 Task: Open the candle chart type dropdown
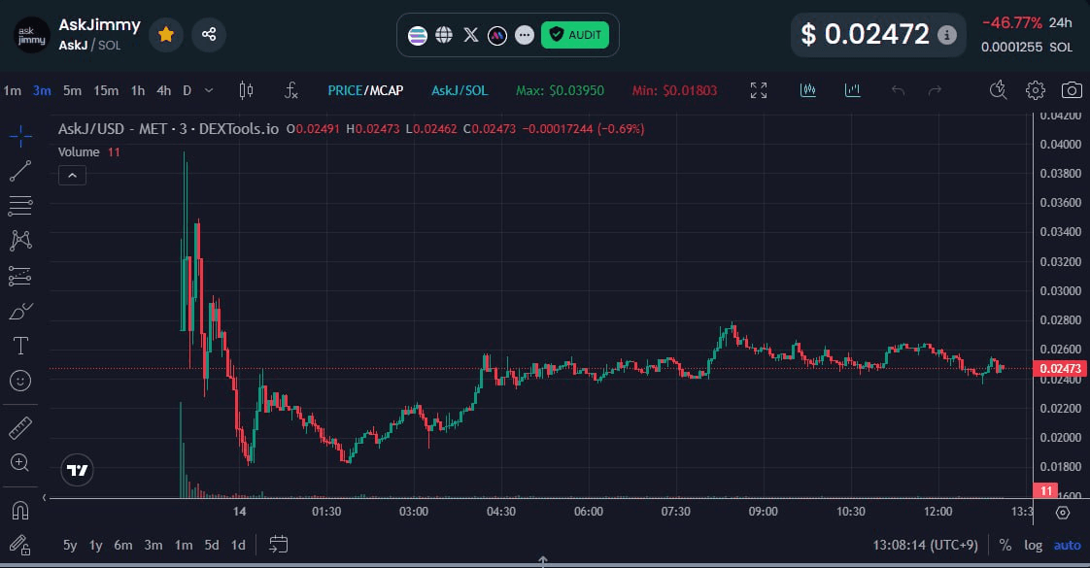coord(246,90)
